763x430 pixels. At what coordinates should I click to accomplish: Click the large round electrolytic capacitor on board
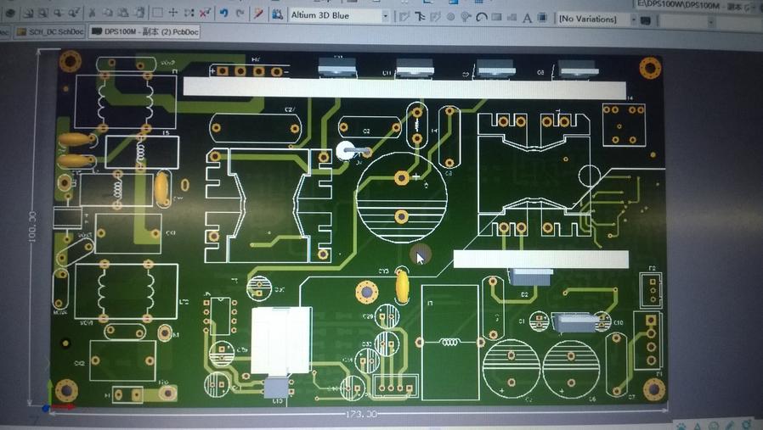402,198
